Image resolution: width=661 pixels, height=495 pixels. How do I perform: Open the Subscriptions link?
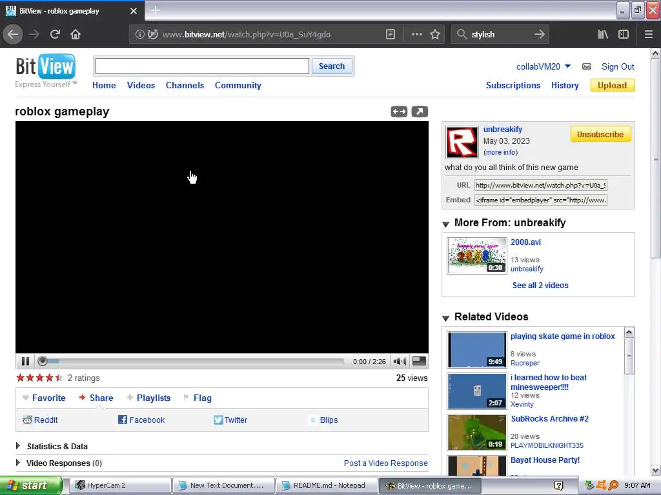tap(513, 85)
